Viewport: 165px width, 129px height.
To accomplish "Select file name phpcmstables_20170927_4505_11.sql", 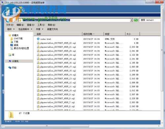I will click(58, 87).
